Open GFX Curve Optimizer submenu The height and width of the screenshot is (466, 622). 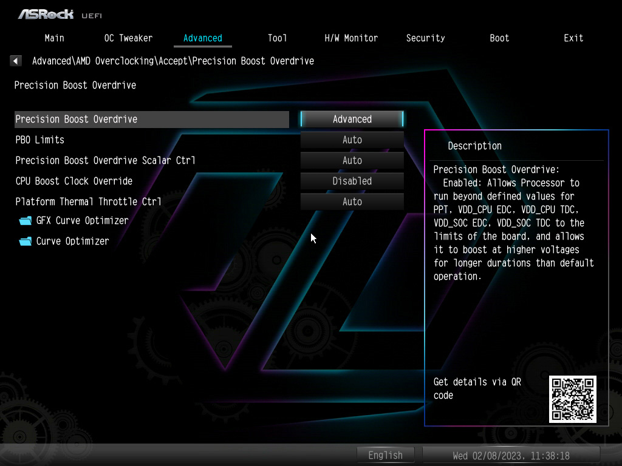[x=82, y=221]
